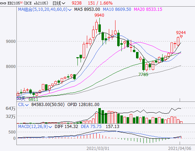Screen dimensions: 195x151
Task: Click the EB2105 contract name
Action: click(13, 3)
